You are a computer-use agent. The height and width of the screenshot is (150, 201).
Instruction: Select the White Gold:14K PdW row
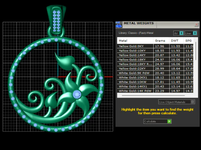coord(155,91)
